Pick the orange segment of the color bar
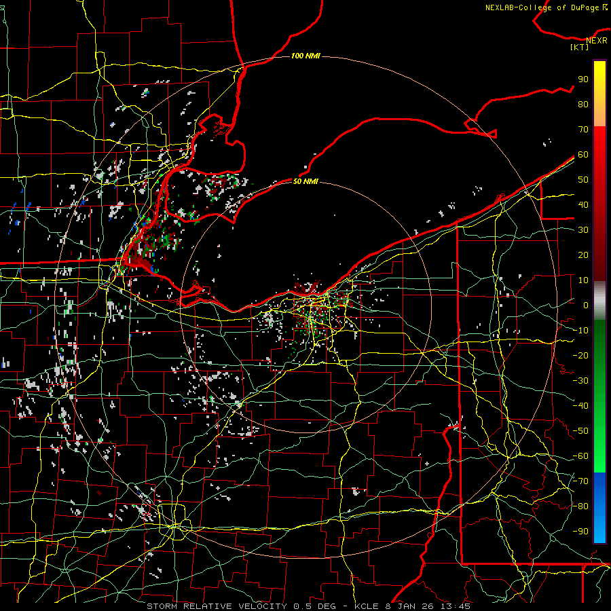This screenshot has width=611, height=611. tap(599, 116)
